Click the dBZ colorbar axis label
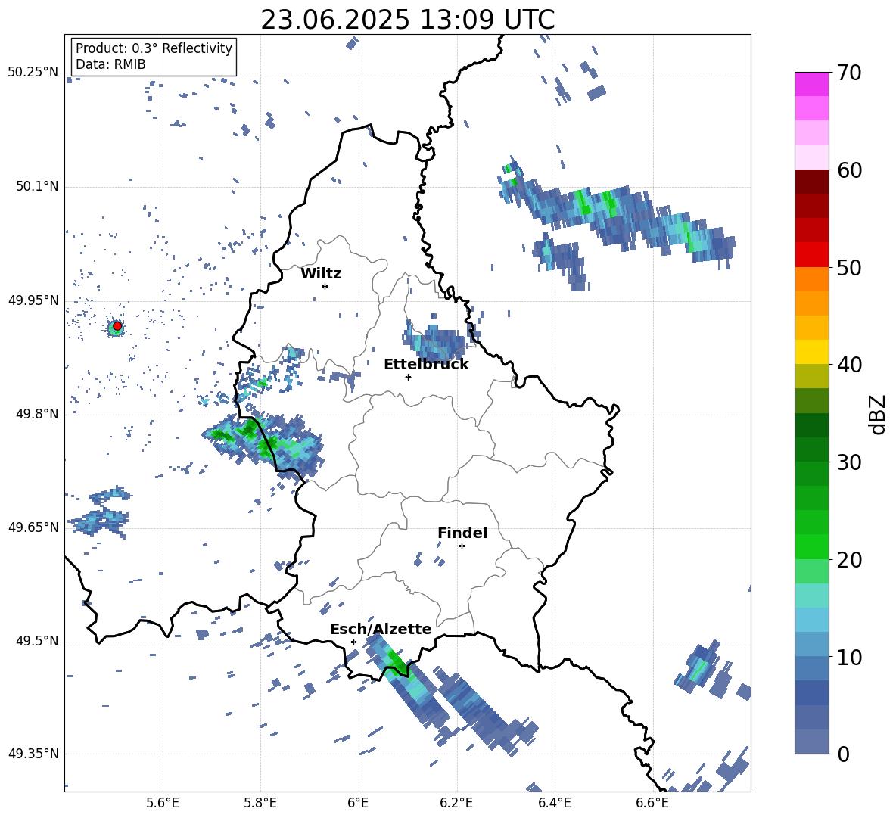The height and width of the screenshot is (818, 896). click(879, 414)
